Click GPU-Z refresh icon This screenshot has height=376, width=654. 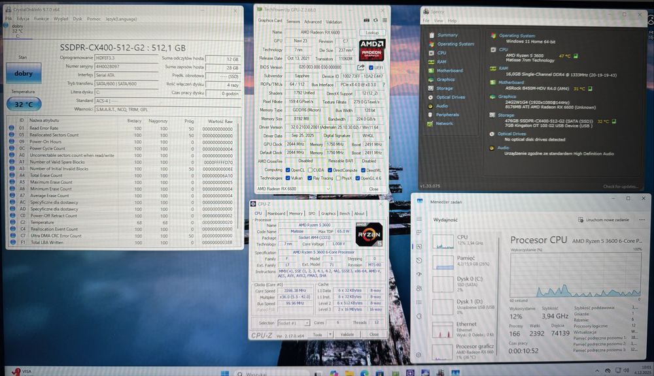(x=375, y=20)
